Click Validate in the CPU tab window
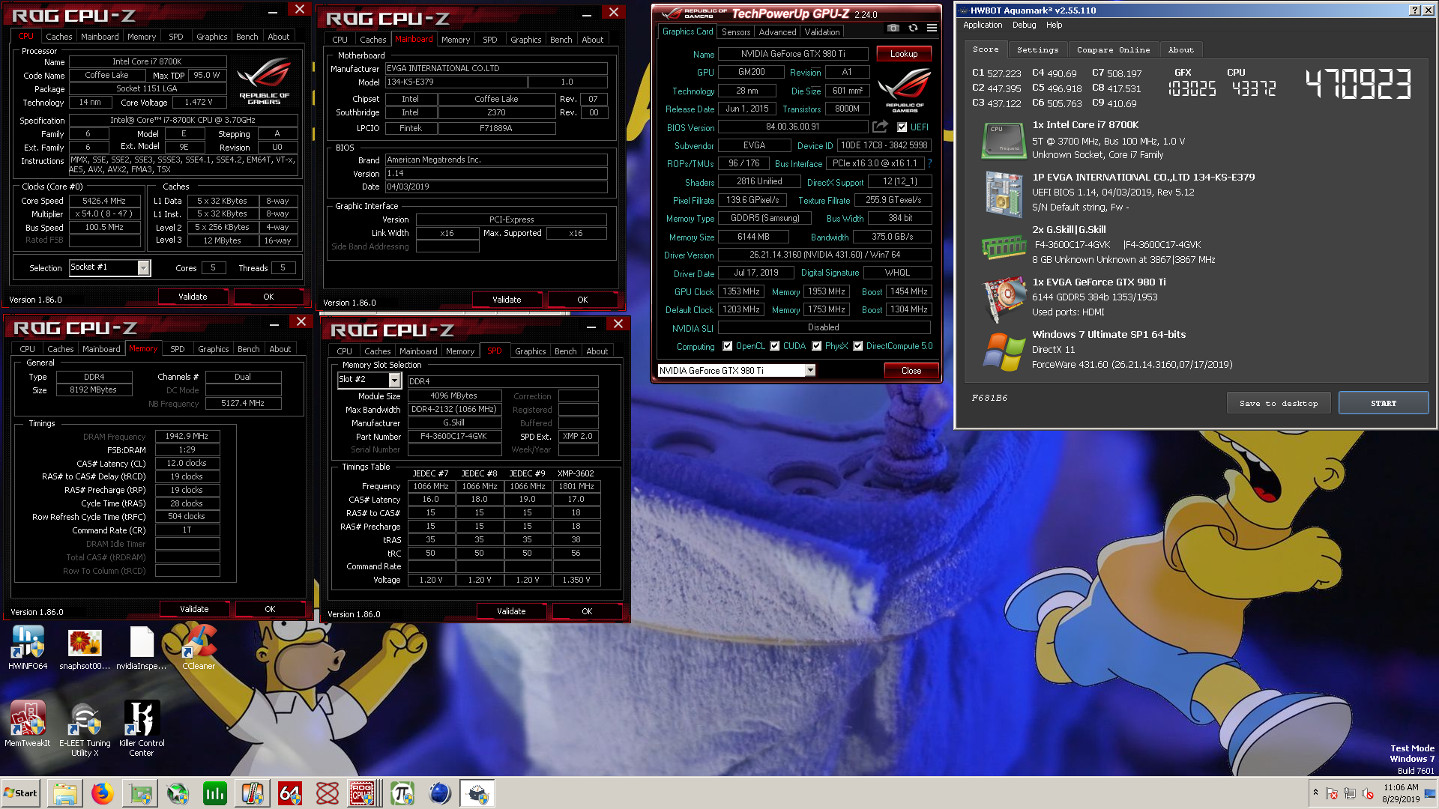The height and width of the screenshot is (809, 1439). [x=193, y=297]
